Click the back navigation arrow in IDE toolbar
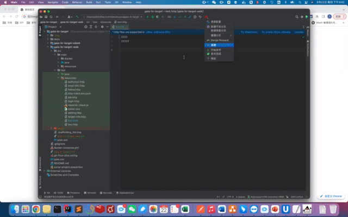 tap(57, 17)
